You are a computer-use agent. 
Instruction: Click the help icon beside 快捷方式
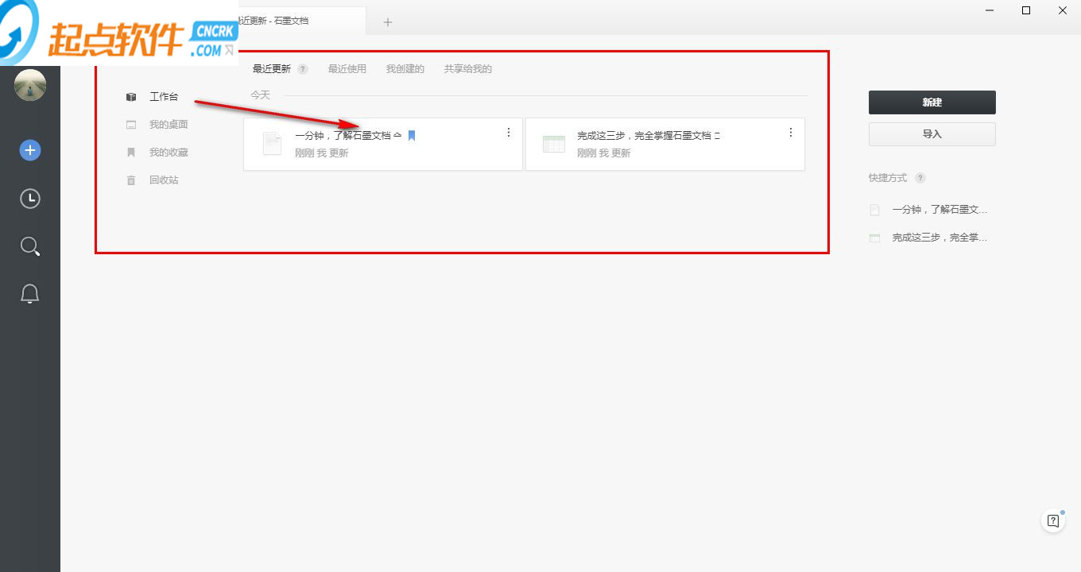920,178
